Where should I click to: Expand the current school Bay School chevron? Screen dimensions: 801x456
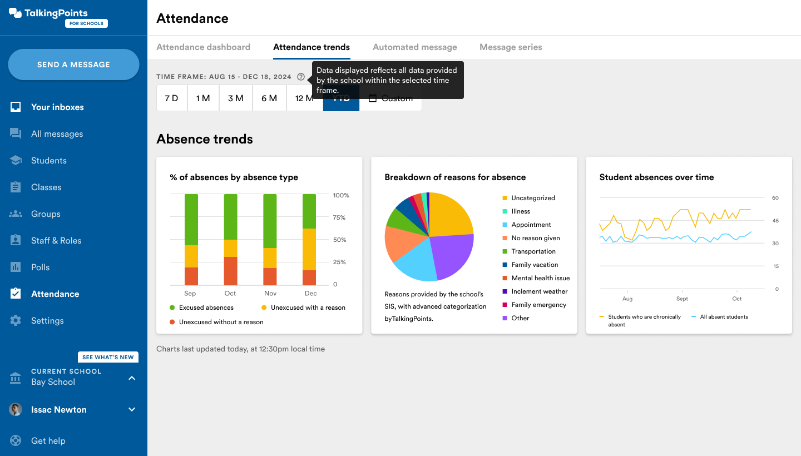pyautogui.click(x=132, y=378)
